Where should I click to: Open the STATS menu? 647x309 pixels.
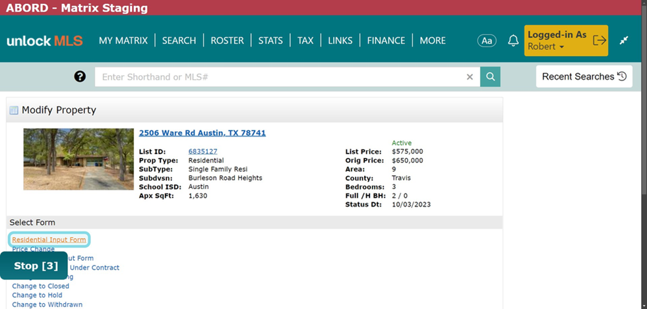[270, 40]
